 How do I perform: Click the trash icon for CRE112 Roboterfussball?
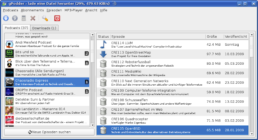click(x=103, y=63)
